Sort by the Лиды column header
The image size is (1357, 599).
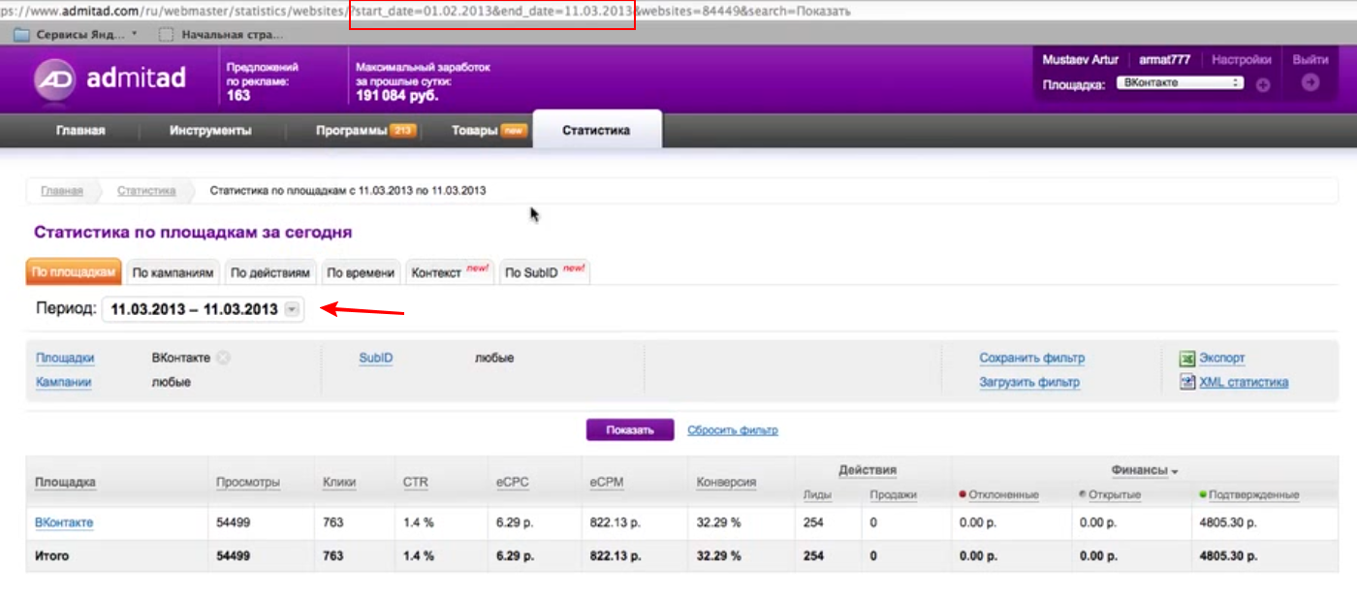pos(817,495)
